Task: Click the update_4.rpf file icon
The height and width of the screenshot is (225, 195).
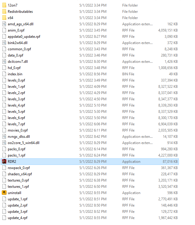Action: (4, 218)
